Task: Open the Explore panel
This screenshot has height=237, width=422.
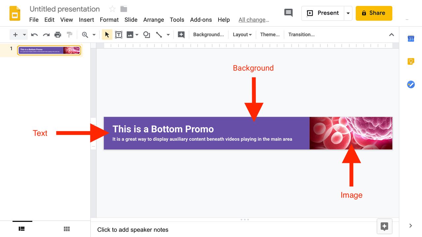Action: [x=384, y=226]
